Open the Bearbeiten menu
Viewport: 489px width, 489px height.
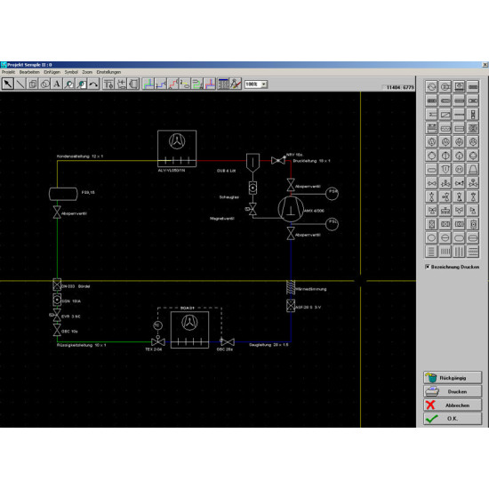pos(29,72)
